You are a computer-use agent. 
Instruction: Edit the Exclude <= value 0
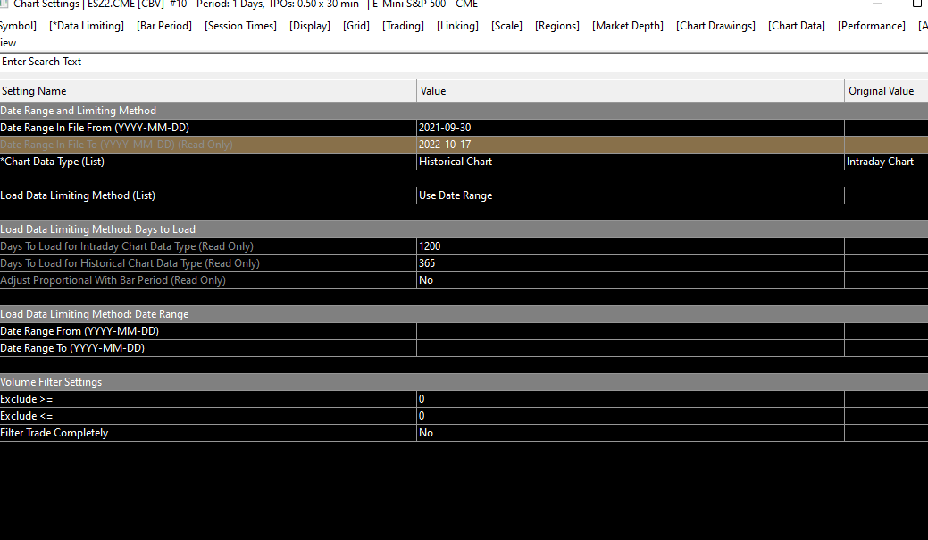tap(631, 416)
